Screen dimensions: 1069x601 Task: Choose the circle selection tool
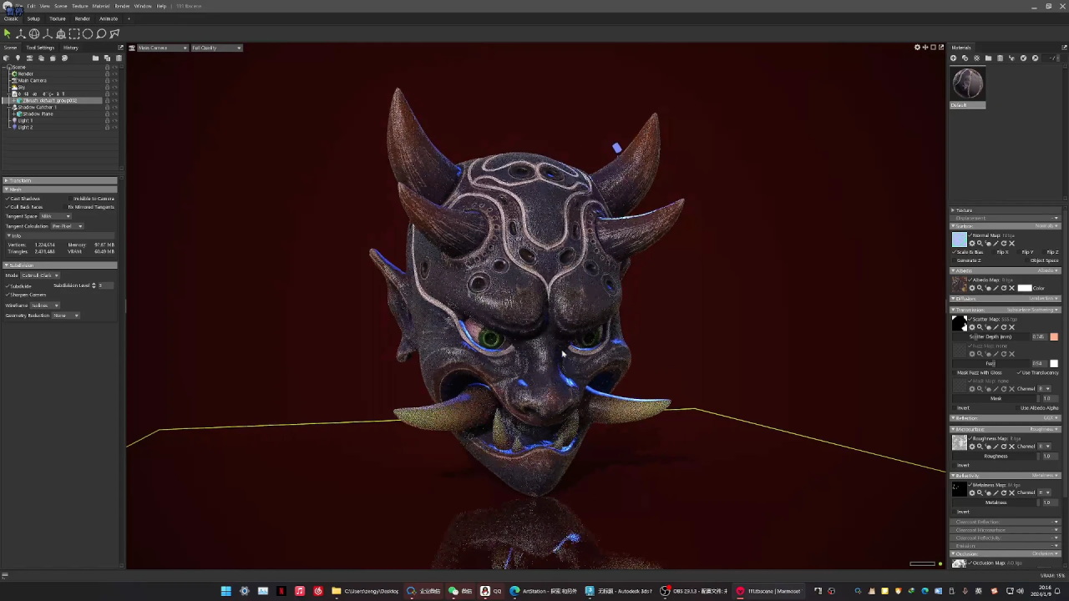pos(88,34)
